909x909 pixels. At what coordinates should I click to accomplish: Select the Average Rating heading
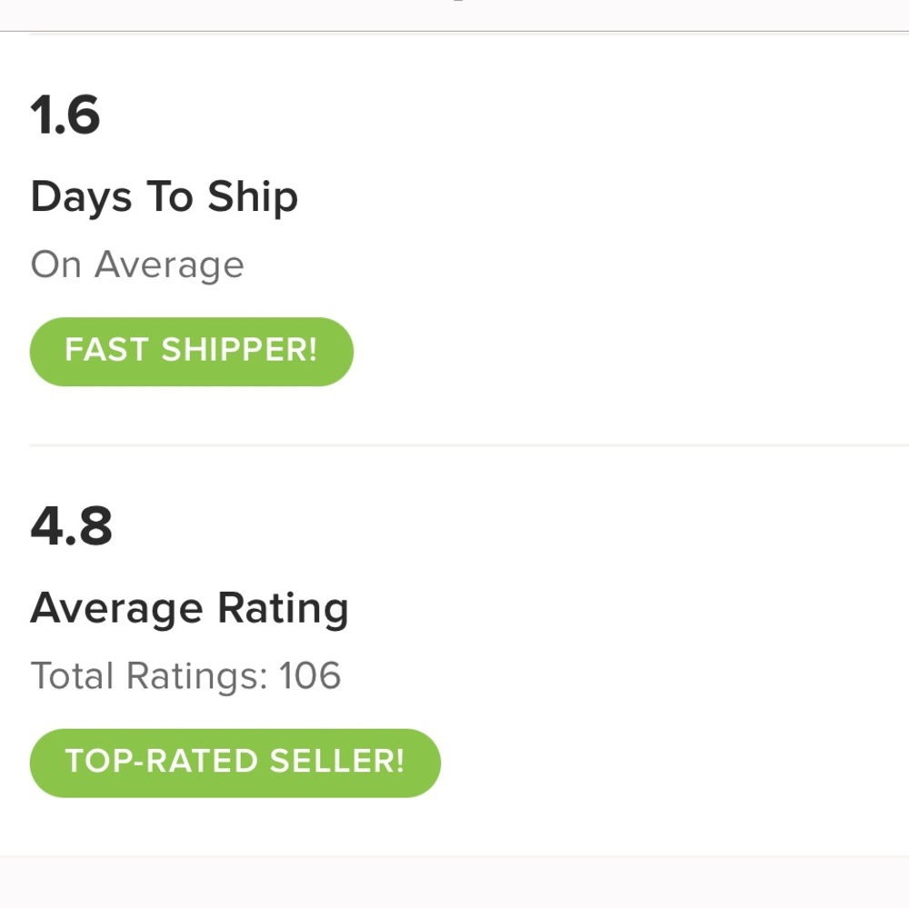point(189,607)
